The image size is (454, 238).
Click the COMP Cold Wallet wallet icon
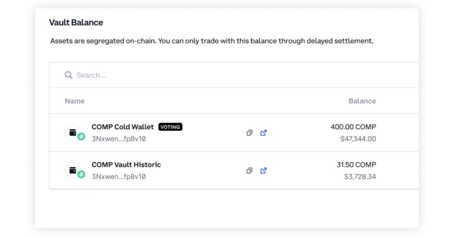click(x=73, y=133)
